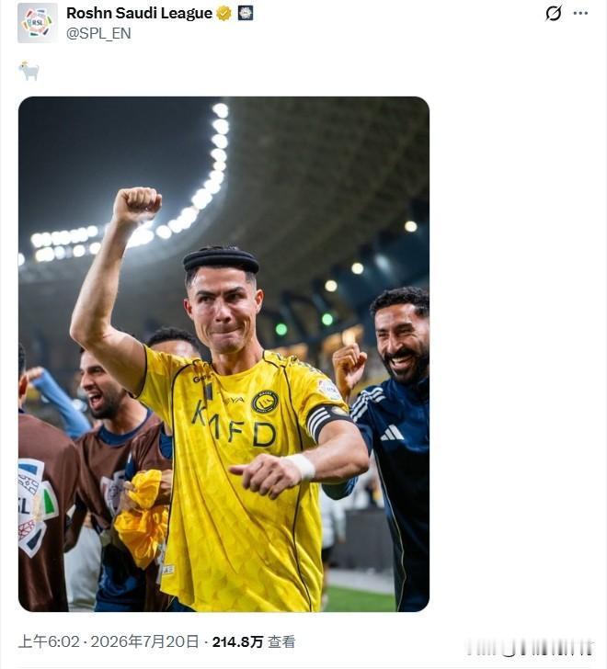Click the white wrist tape on pointing hand
Screen dimensions: 607x669
point(302,468)
